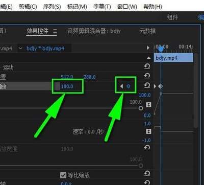Collapse effects using the upward triangle
The height and width of the screenshot is (185, 204).
[149, 58]
